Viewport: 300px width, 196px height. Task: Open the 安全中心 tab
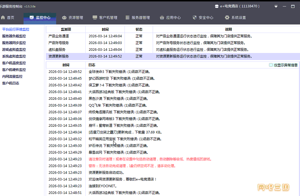[203, 17]
